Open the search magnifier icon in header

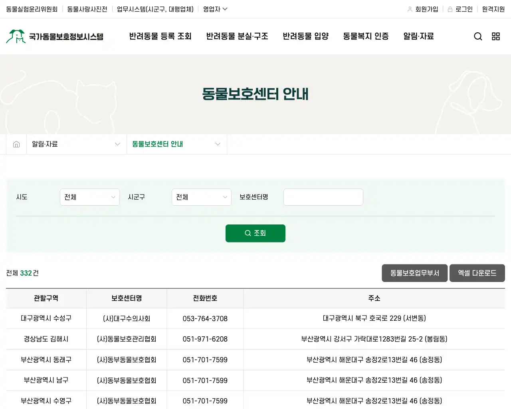[478, 36]
